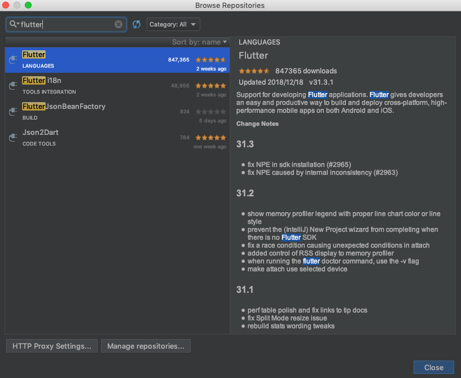The image size is (461, 378).
Task: Click the plug icon beside Flutter i18n
Action: click(13, 86)
